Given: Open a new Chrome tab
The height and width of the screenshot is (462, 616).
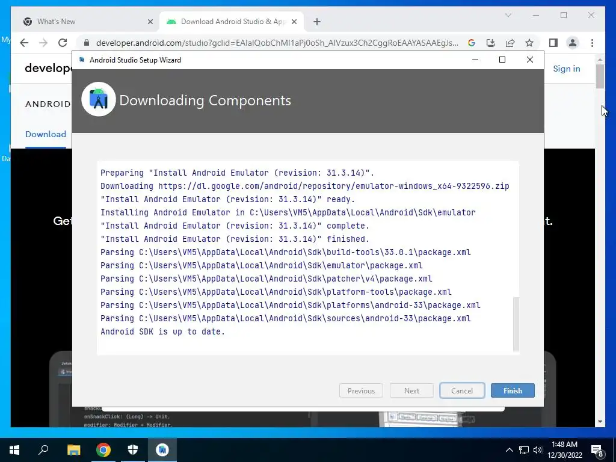Looking at the screenshot, I should pyautogui.click(x=317, y=22).
